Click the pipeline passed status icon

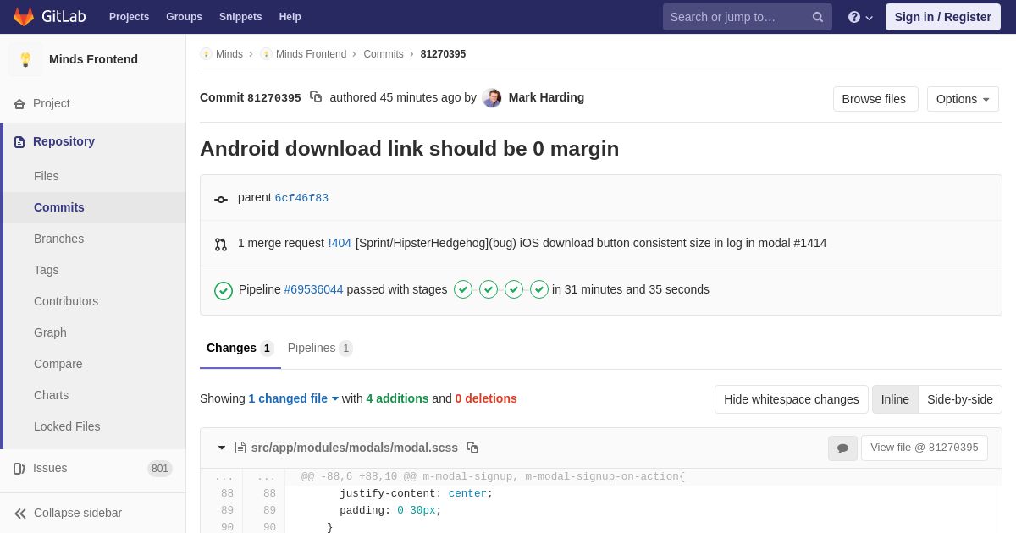tap(224, 290)
